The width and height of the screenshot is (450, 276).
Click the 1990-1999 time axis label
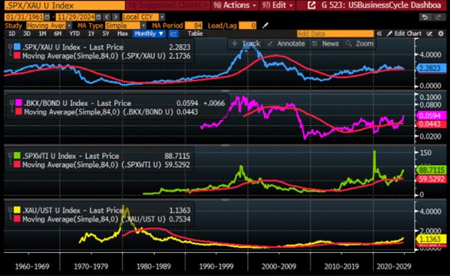coord(216,266)
